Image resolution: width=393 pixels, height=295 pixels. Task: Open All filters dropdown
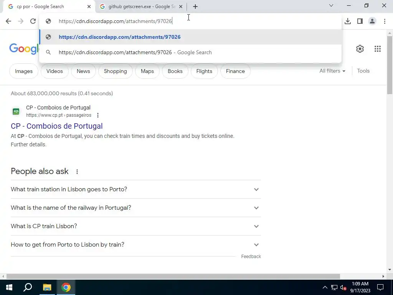[x=332, y=71]
